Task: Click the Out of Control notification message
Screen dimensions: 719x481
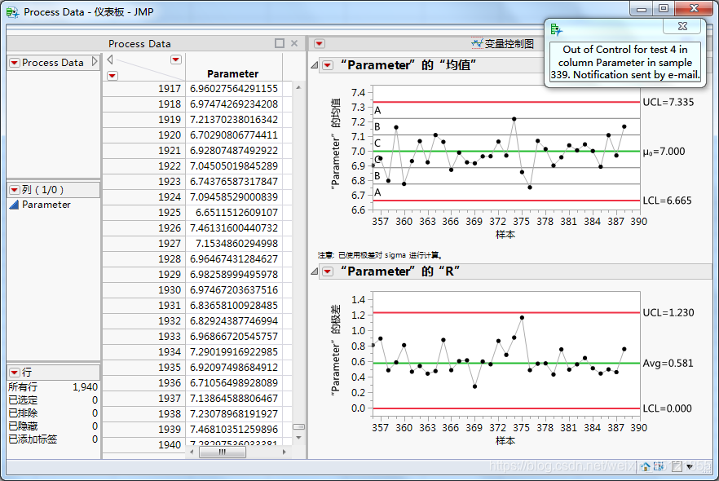Action: click(x=625, y=62)
